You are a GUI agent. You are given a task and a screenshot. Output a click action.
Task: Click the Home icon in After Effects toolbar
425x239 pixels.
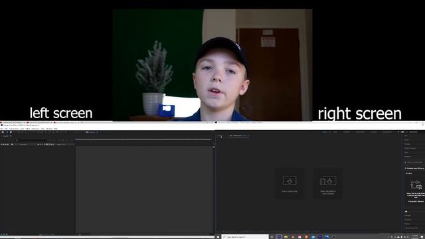[3, 132]
